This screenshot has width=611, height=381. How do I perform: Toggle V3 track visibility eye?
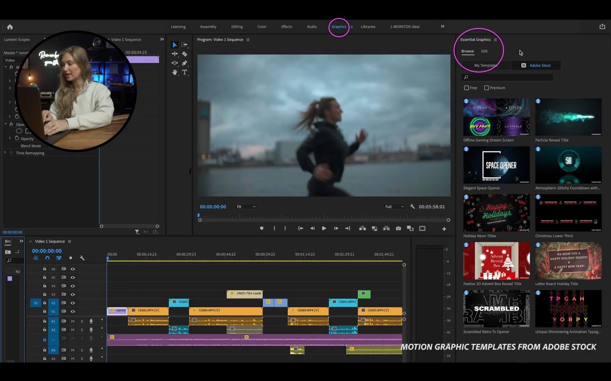click(73, 295)
